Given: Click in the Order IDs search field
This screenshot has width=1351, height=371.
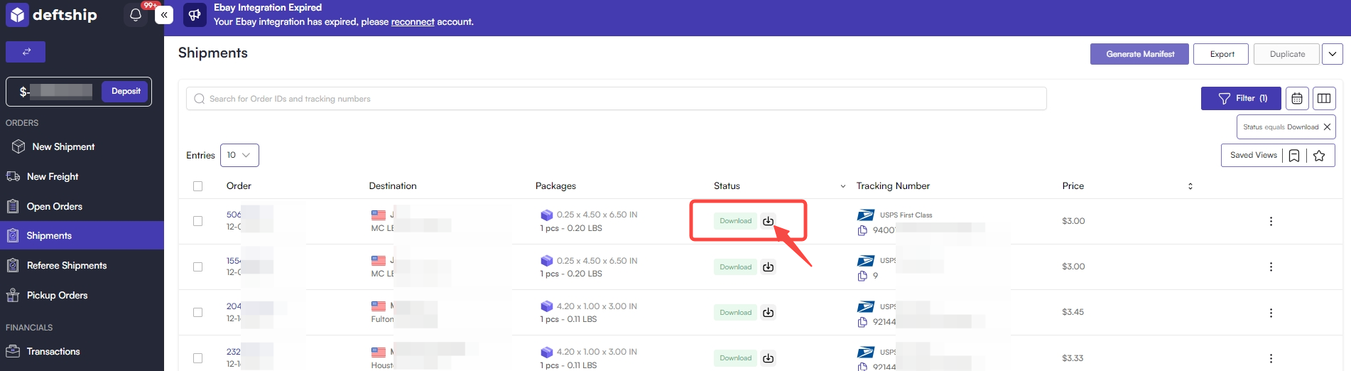Looking at the screenshot, I should pyautogui.click(x=617, y=99).
